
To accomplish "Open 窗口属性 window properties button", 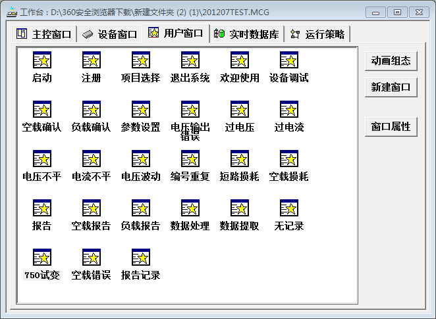I will pos(391,126).
